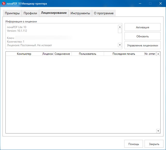Click the Помощь button
The height and width of the screenshot is (150, 166).
pos(134,144)
